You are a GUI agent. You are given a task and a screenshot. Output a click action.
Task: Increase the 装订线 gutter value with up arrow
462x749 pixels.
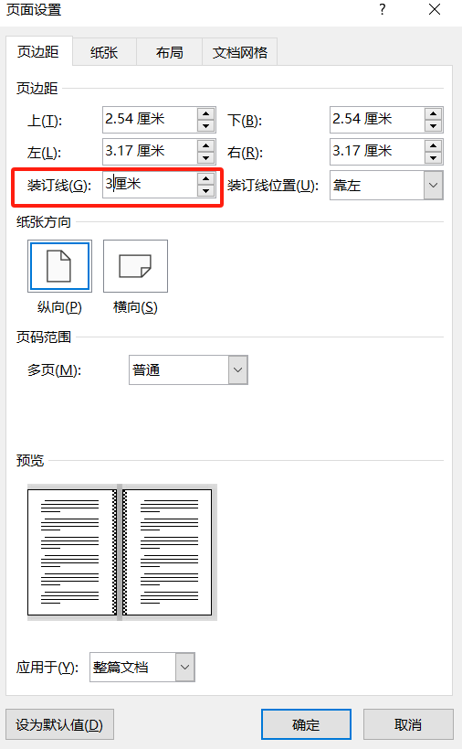(x=206, y=178)
